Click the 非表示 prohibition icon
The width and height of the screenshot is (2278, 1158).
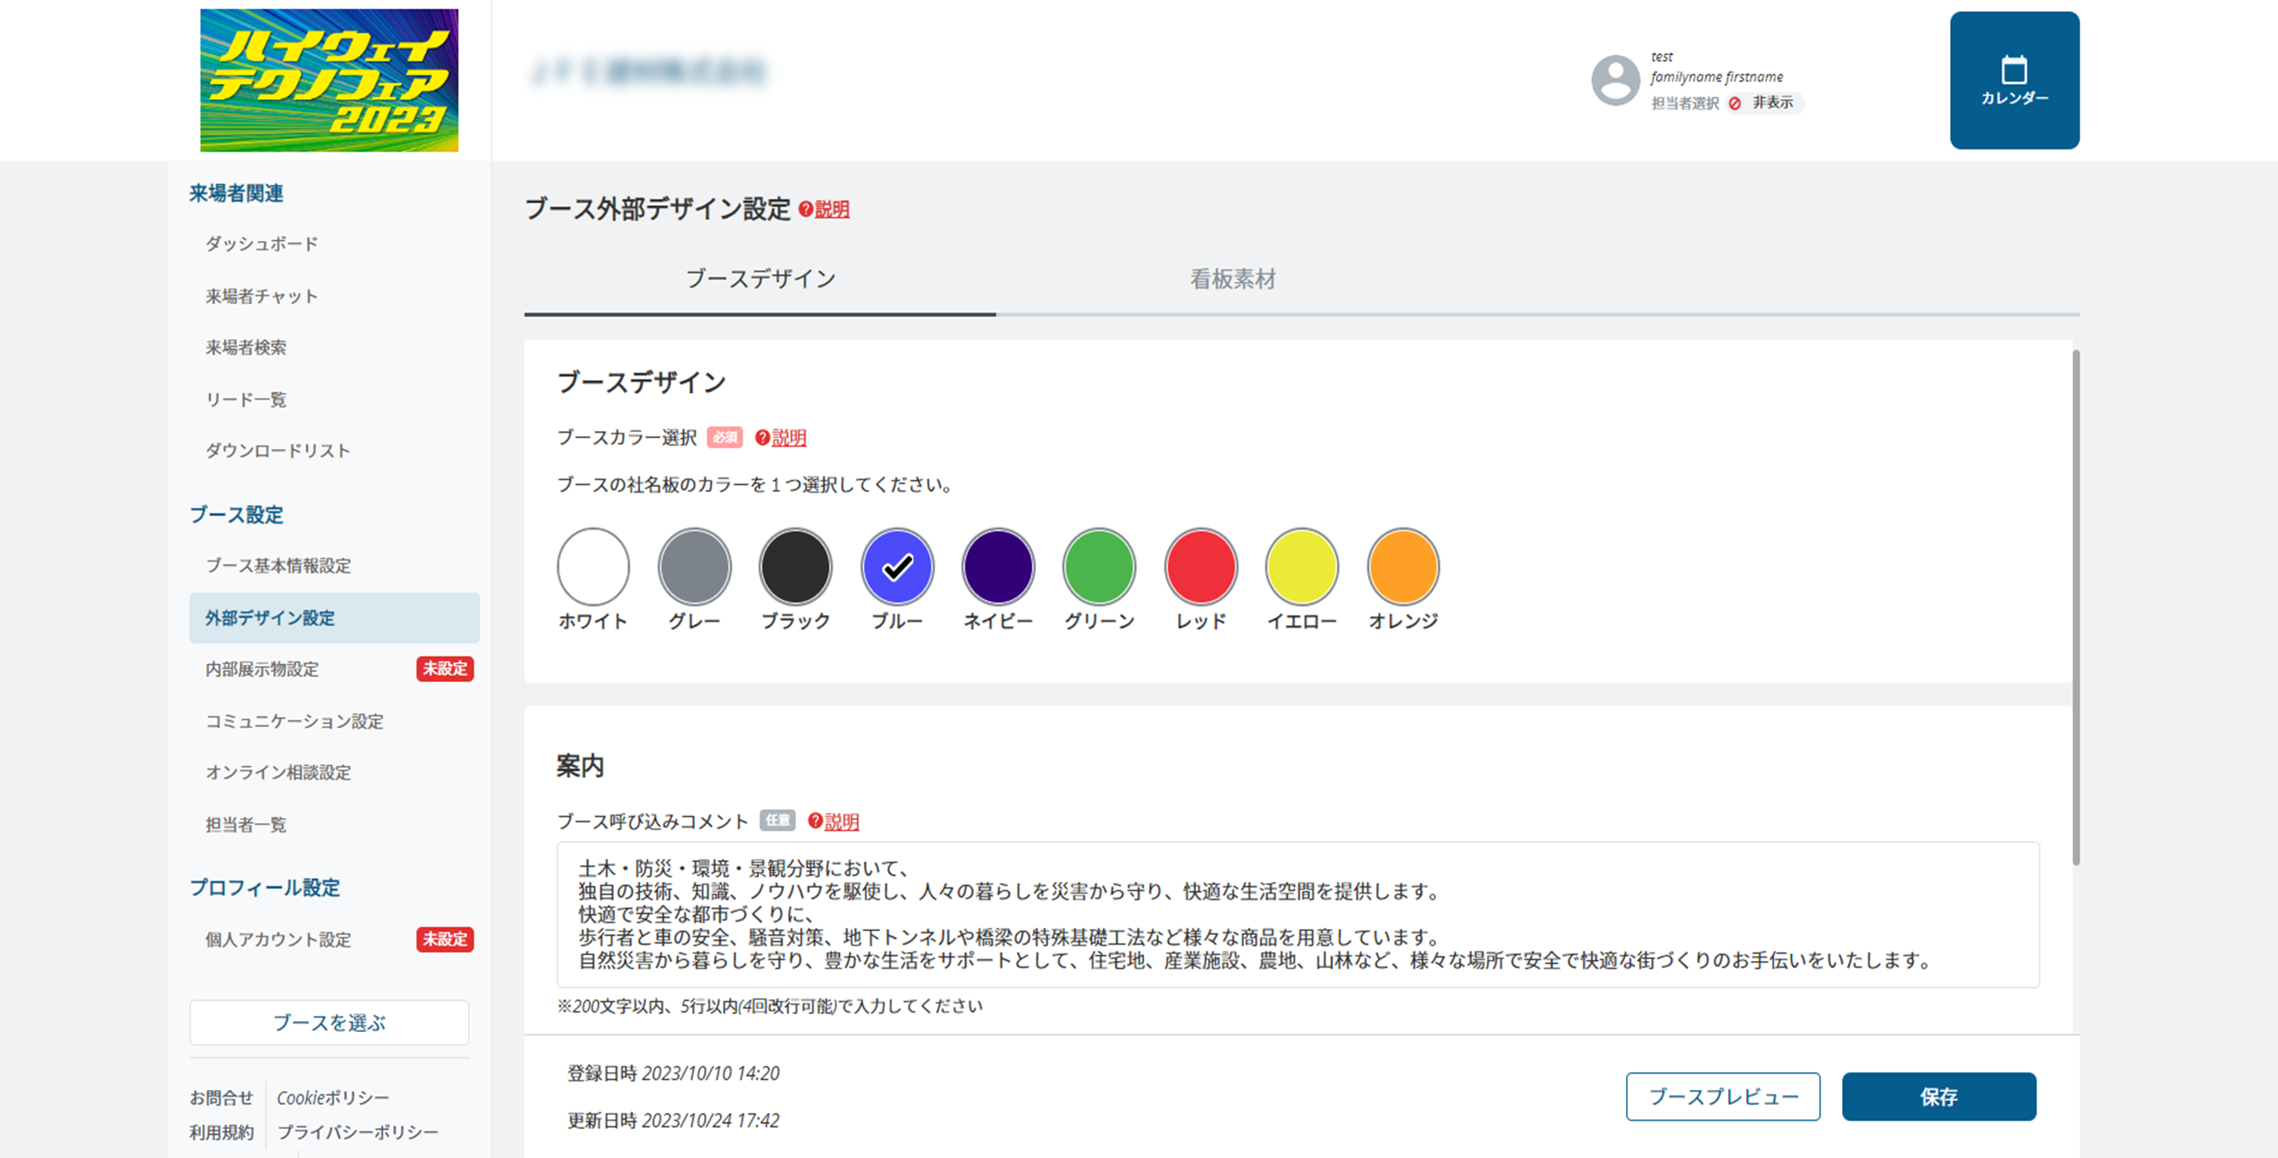[x=1735, y=103]
